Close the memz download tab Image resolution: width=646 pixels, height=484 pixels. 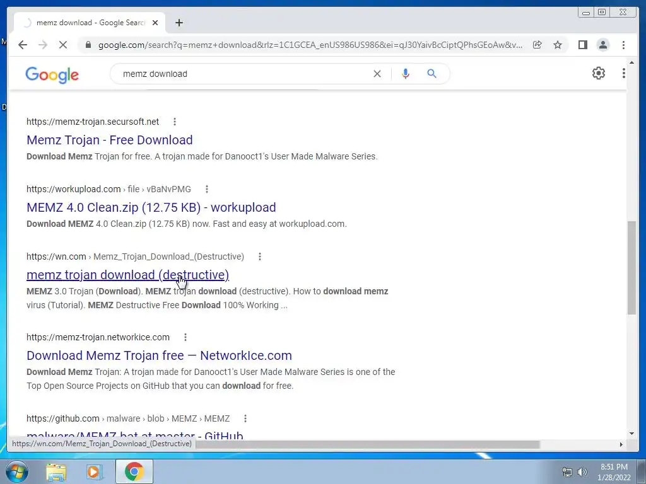point(155,23)
